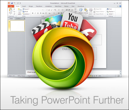
Task: Switch to the Insert tab
Action: (x=24, y=6)
